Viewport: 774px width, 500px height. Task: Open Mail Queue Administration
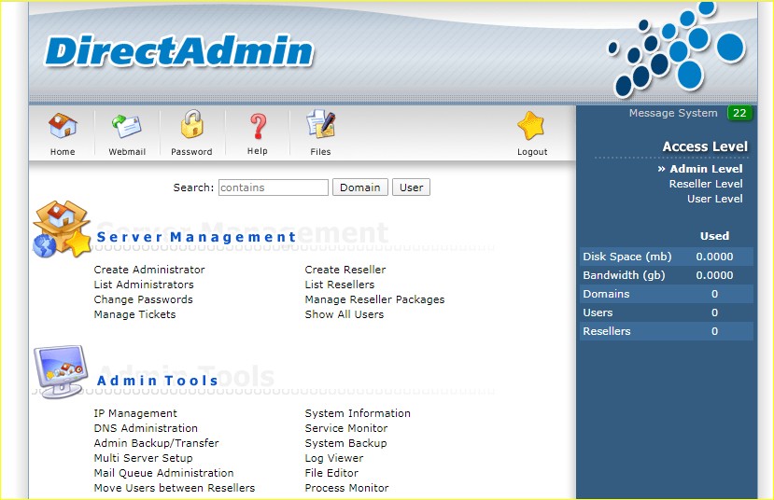pyautogui.click(x=163, y=473)
